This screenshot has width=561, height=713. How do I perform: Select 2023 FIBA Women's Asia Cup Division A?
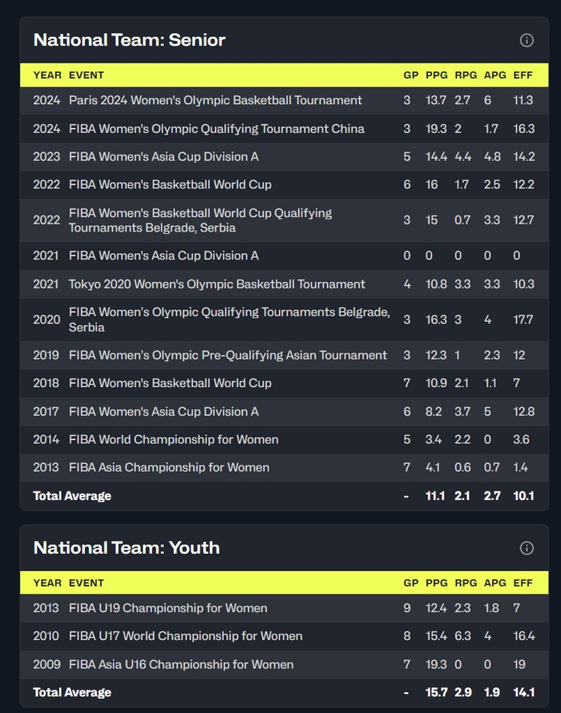click(163, 156)
